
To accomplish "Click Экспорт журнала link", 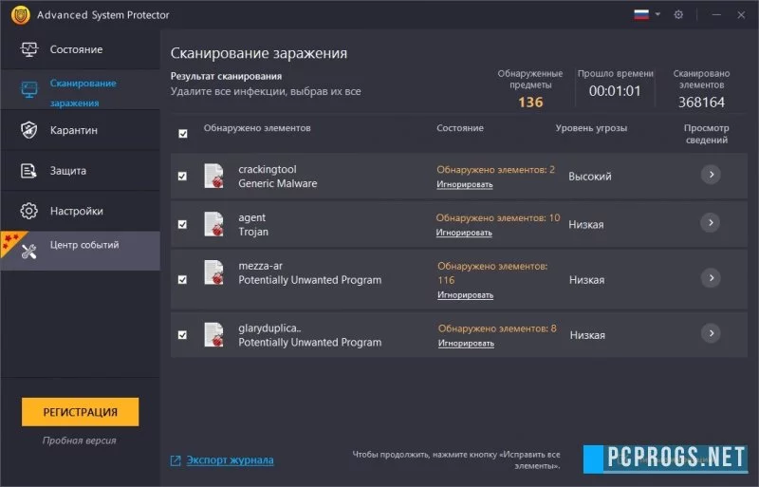I will pyautogui.click(x=231, y=459).
